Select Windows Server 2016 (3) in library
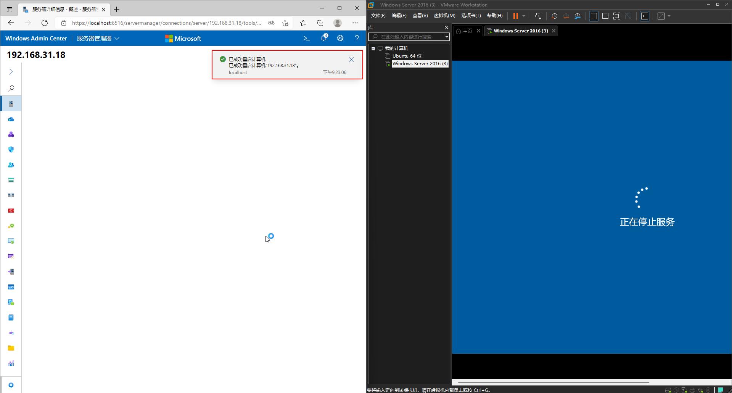Screen dimensions: 732x393 (x=420, y=64)
